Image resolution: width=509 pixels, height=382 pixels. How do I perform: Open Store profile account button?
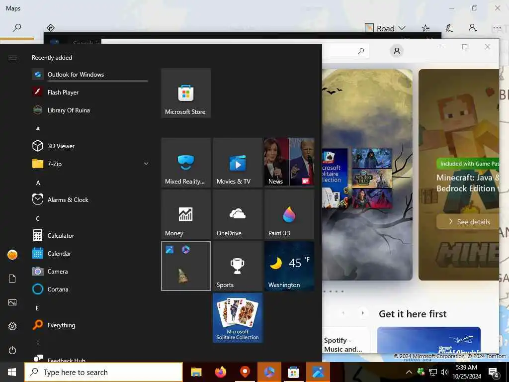pyautogui.click(x=397, y=51)
